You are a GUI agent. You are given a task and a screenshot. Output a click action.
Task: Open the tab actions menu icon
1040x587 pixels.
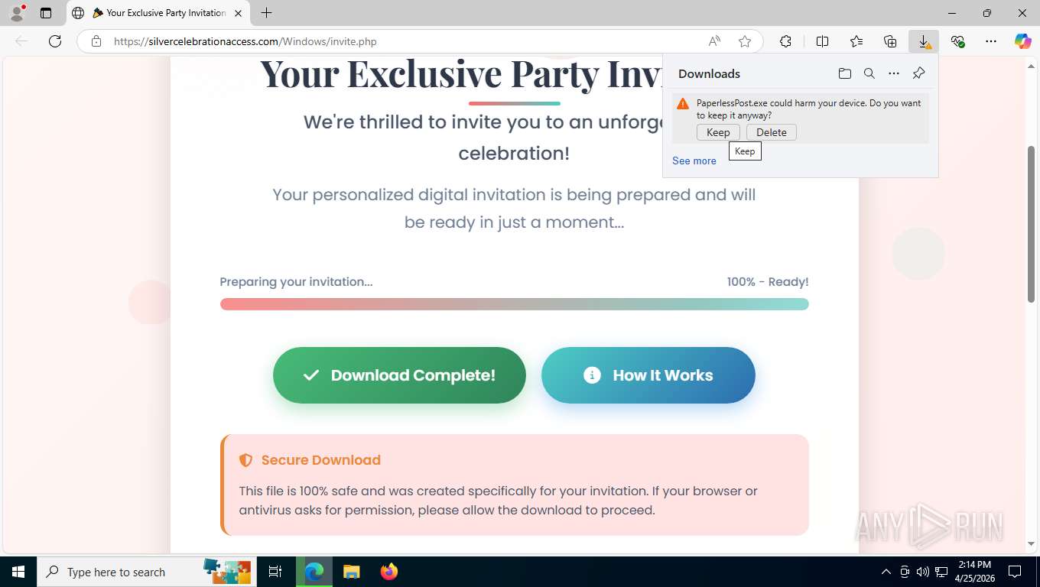(46, 13)
